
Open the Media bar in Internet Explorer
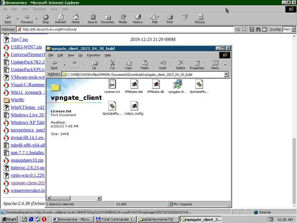[123, 19]
